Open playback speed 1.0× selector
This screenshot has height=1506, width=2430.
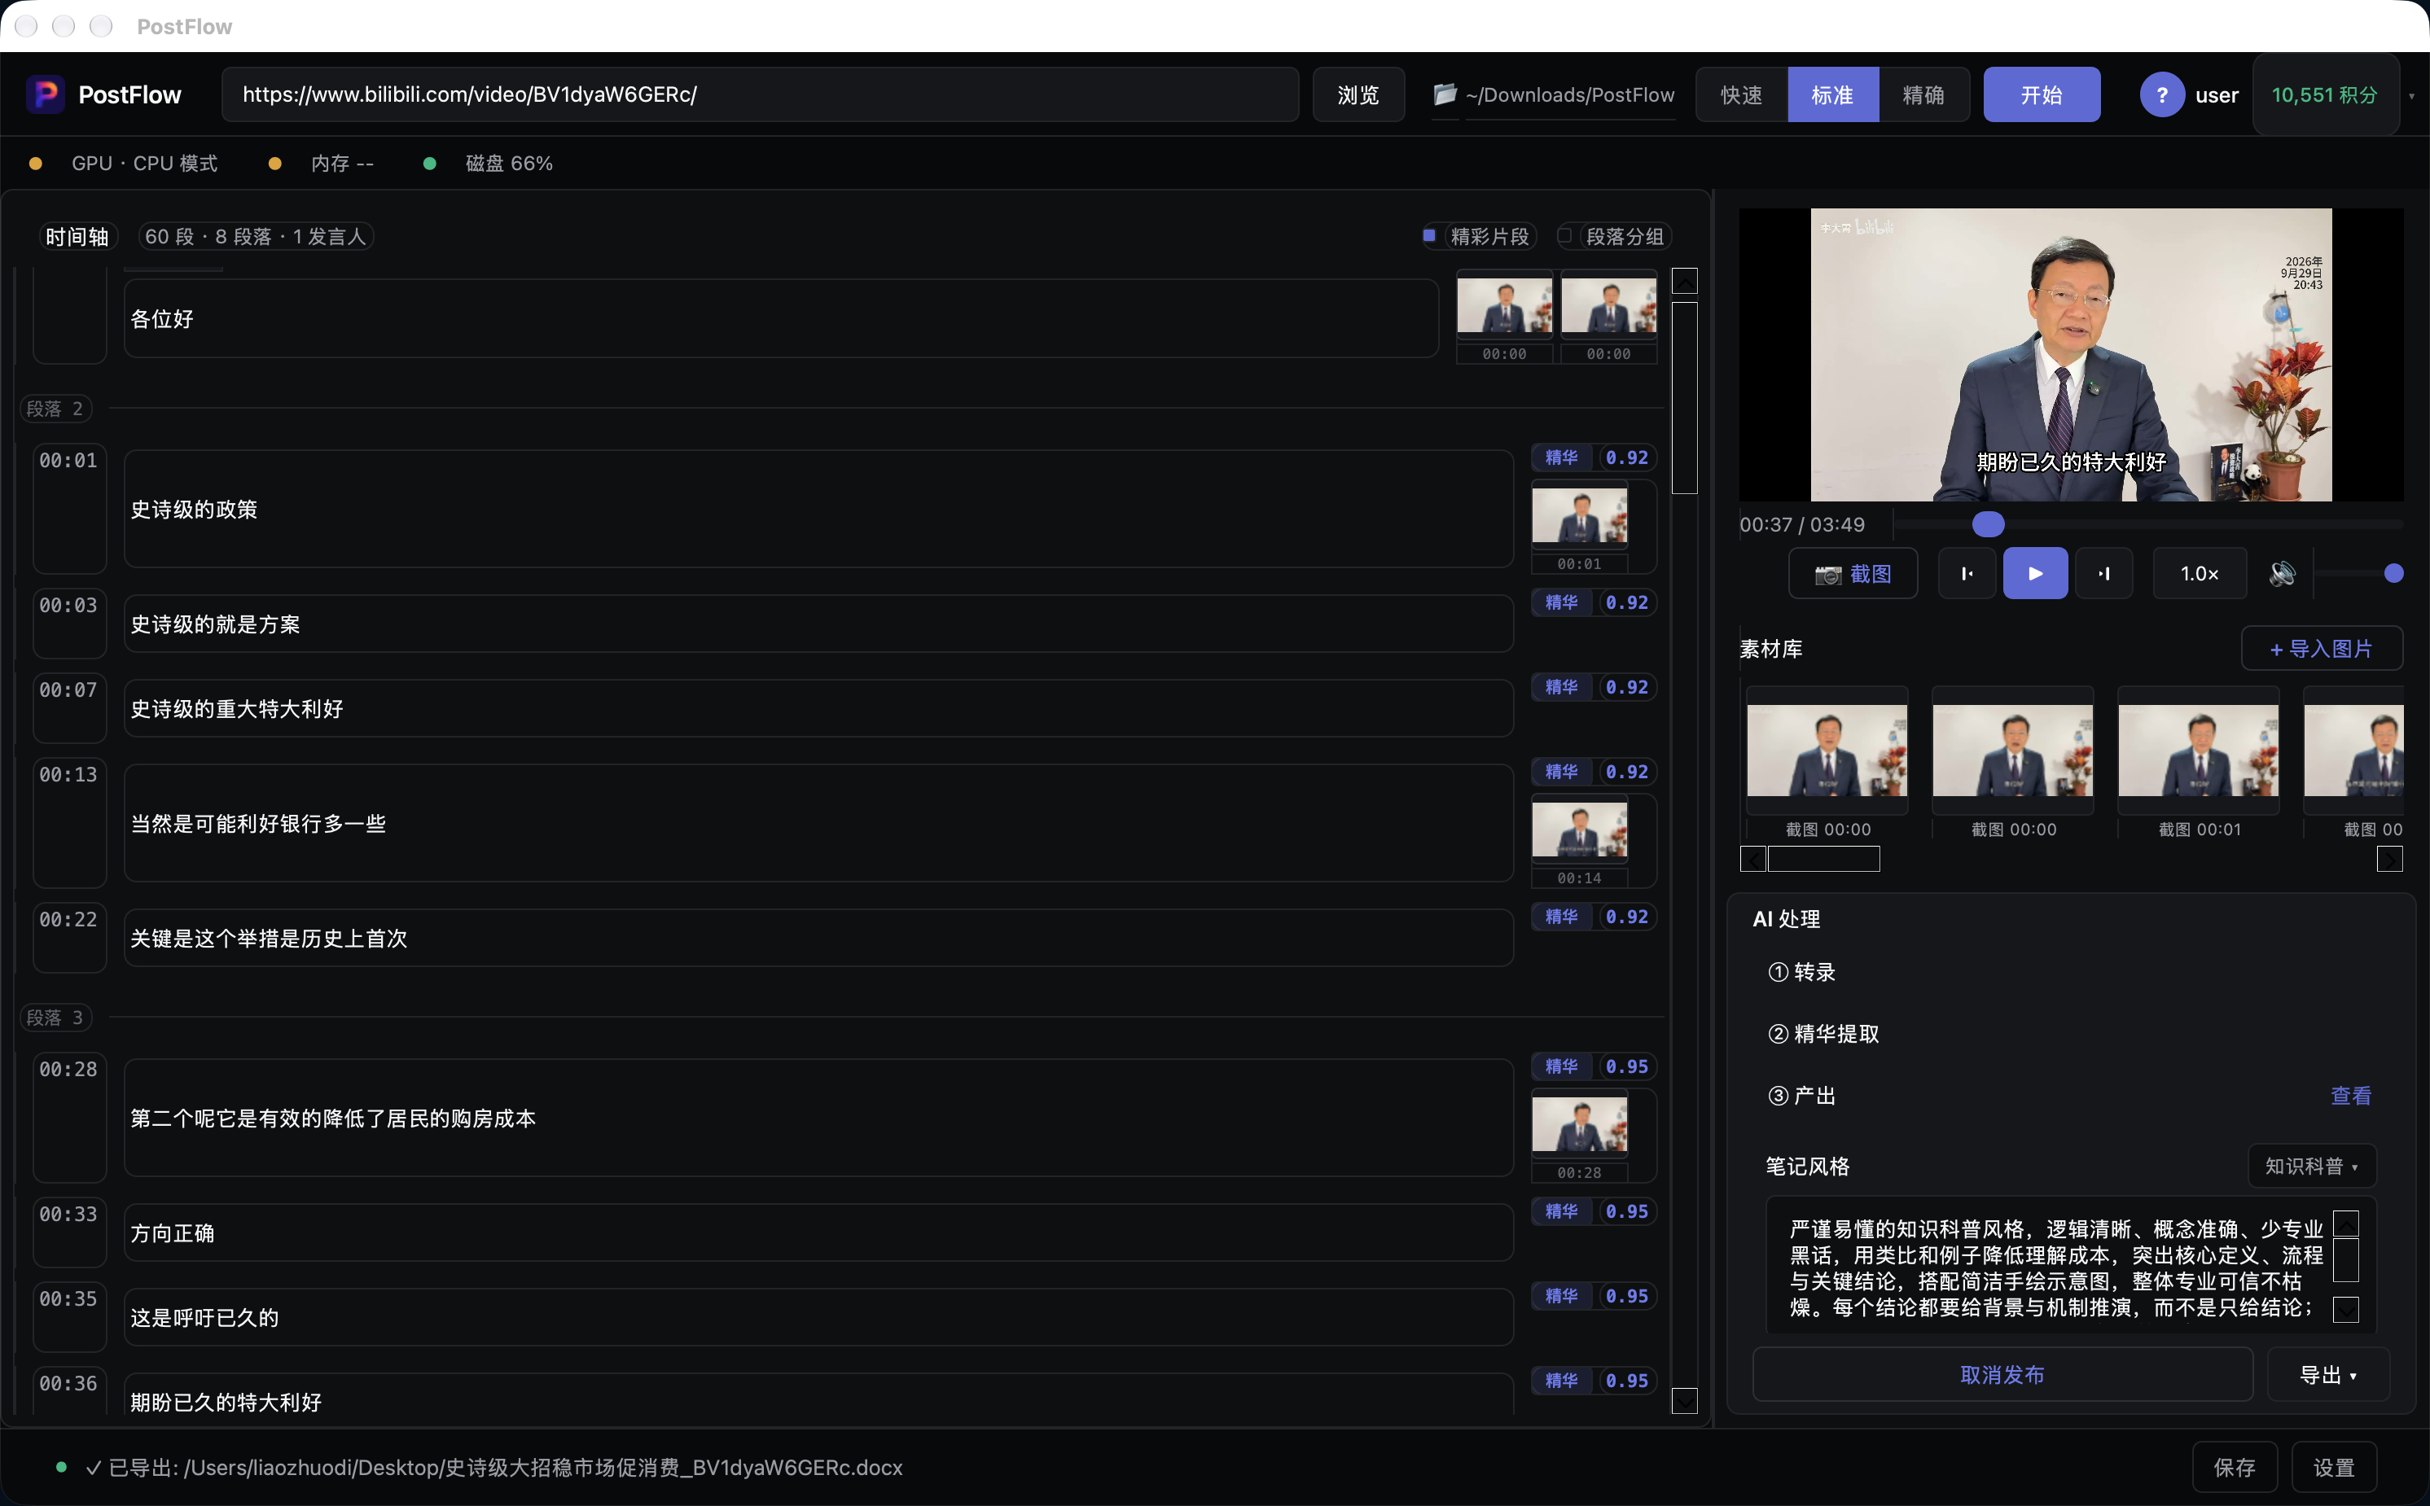pyautogui.click(x=2199, y=574)
